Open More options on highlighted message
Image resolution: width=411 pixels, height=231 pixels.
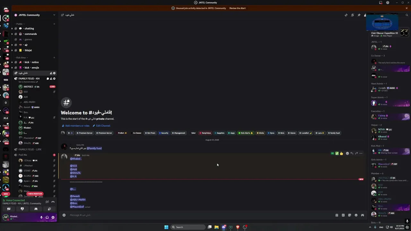tap(361, 153)
